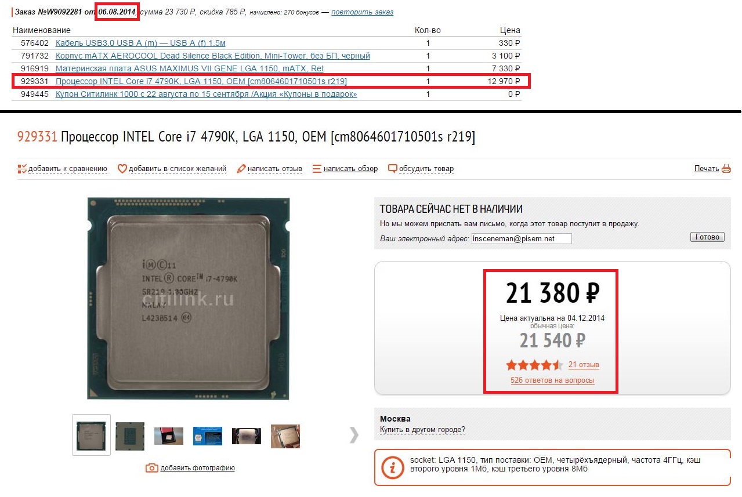Click Купить в другом городе? link
This screenshot has width=742, height=497.
(x=422, y=430)
